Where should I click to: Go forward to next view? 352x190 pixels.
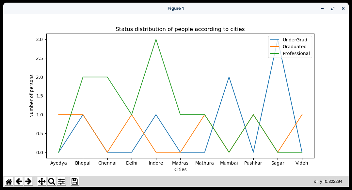click(28, 182)
